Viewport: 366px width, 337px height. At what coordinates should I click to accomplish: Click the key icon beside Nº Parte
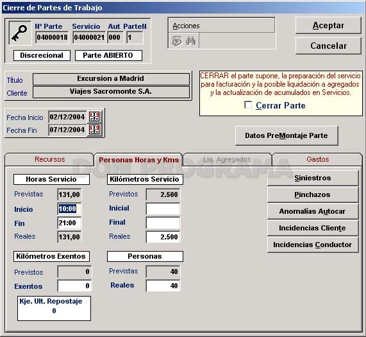click(20, 33)
